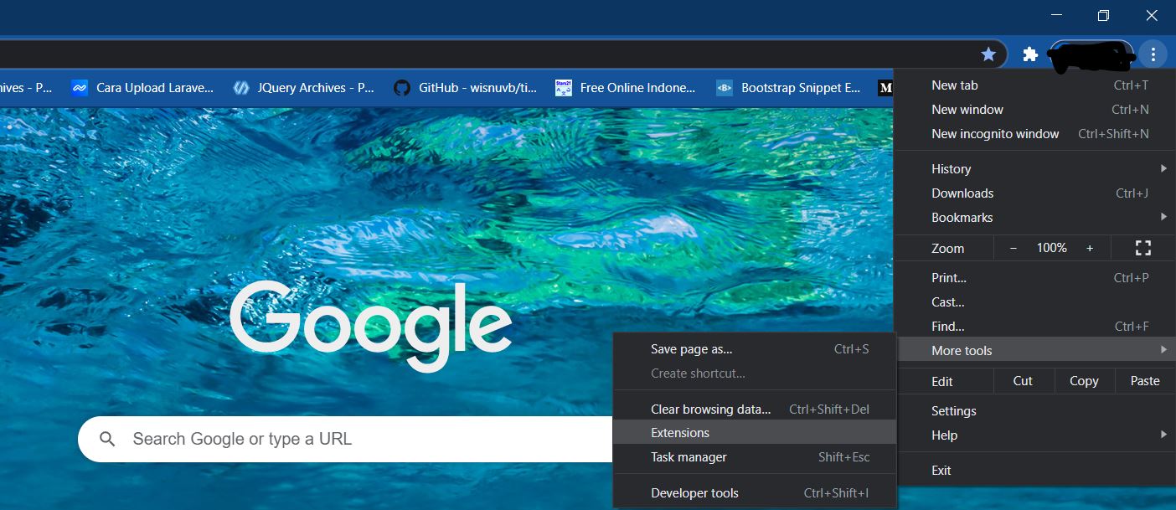1176x510 pixels.
Task: Open the Extensions puzzle piece icon
Action: pos(1029,53)
